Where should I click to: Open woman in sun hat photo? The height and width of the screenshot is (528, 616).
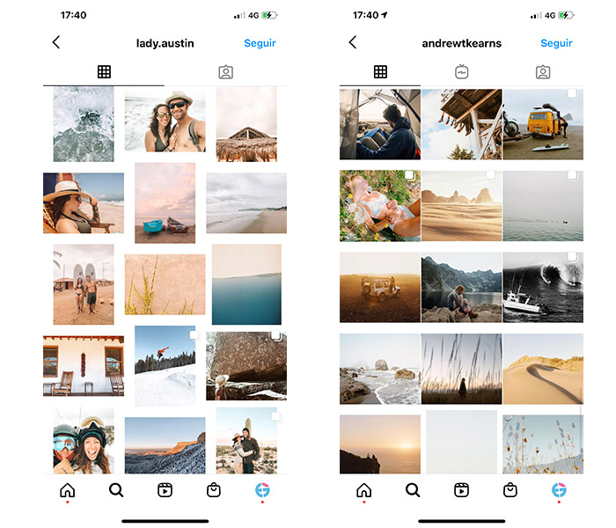pos(84,203)
